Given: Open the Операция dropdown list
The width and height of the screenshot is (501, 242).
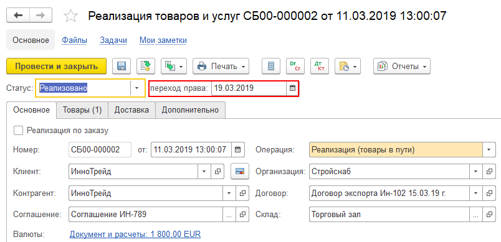Looking at the screenshot, I should pos(489,149).
